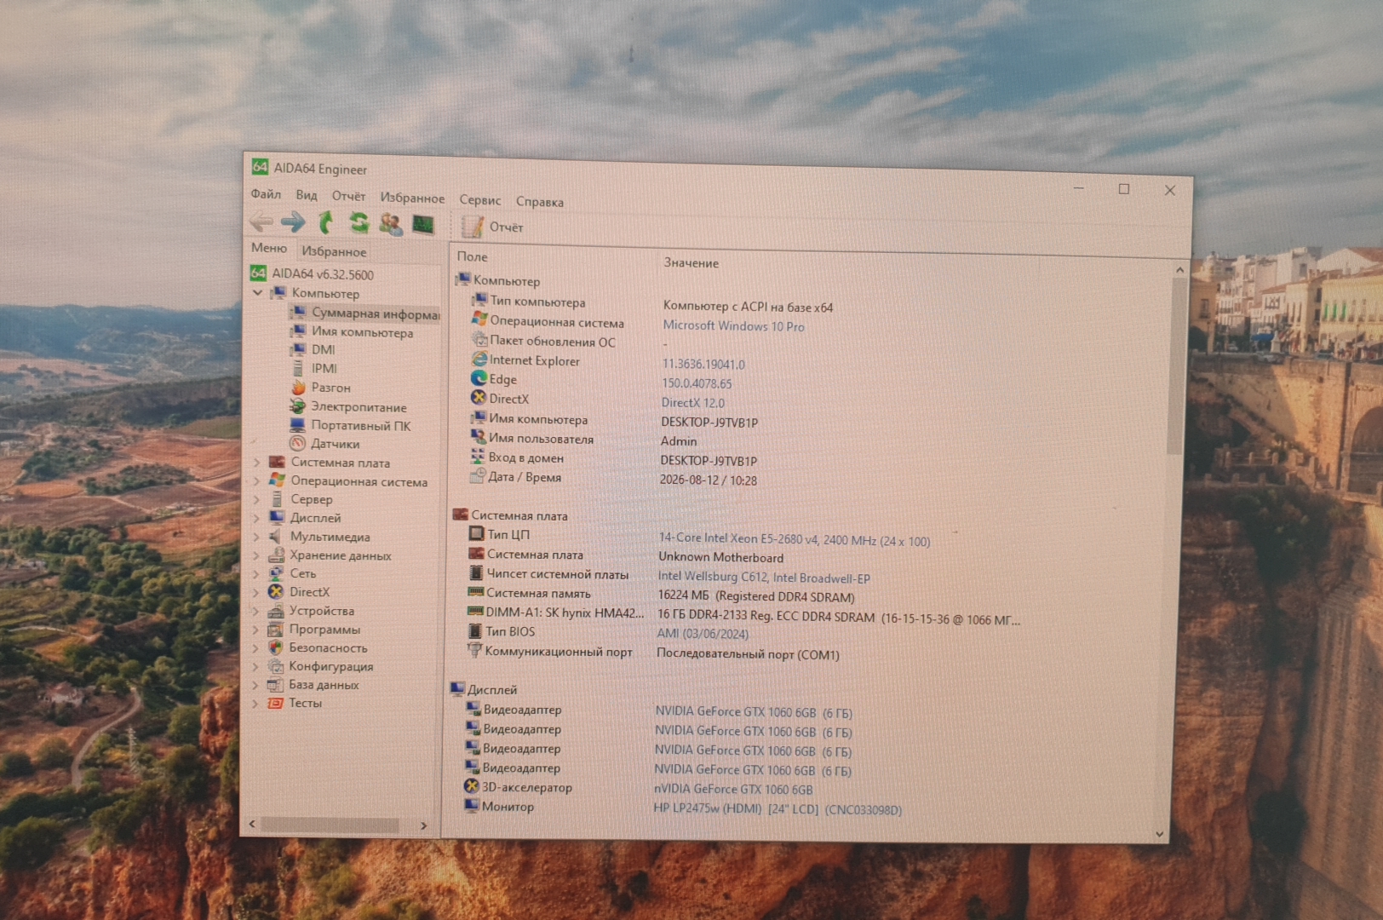Click the vertical scrollbar down arrow
This screenshot has height=920, width=1383.
pos(1159,834)
